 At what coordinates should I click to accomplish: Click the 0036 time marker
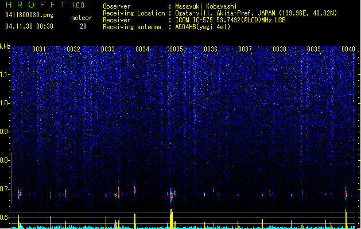point(211,49)
